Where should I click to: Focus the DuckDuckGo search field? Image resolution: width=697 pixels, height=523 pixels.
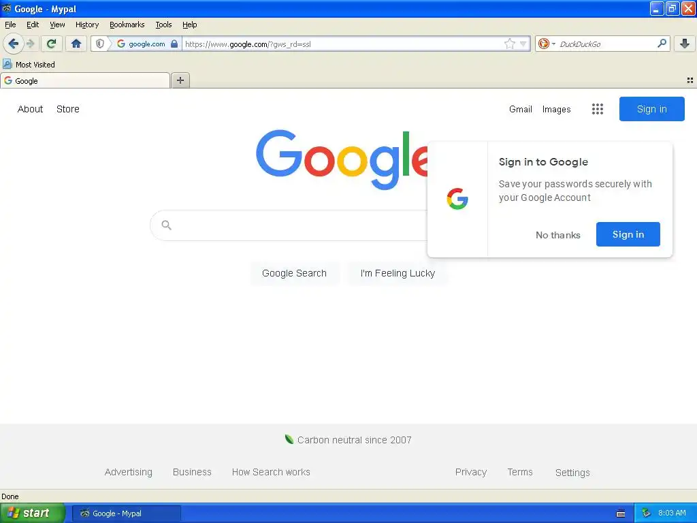point(605,44)
